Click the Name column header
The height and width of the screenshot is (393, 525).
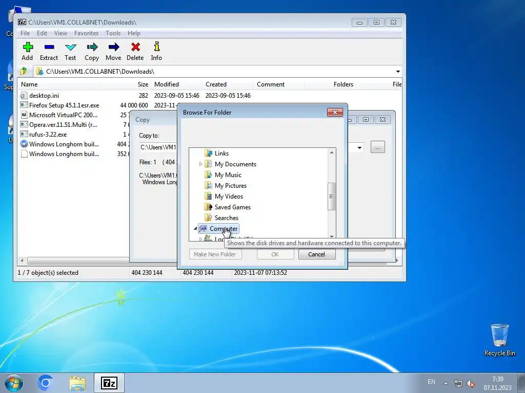pyautogui.click(x=59, y=84)
